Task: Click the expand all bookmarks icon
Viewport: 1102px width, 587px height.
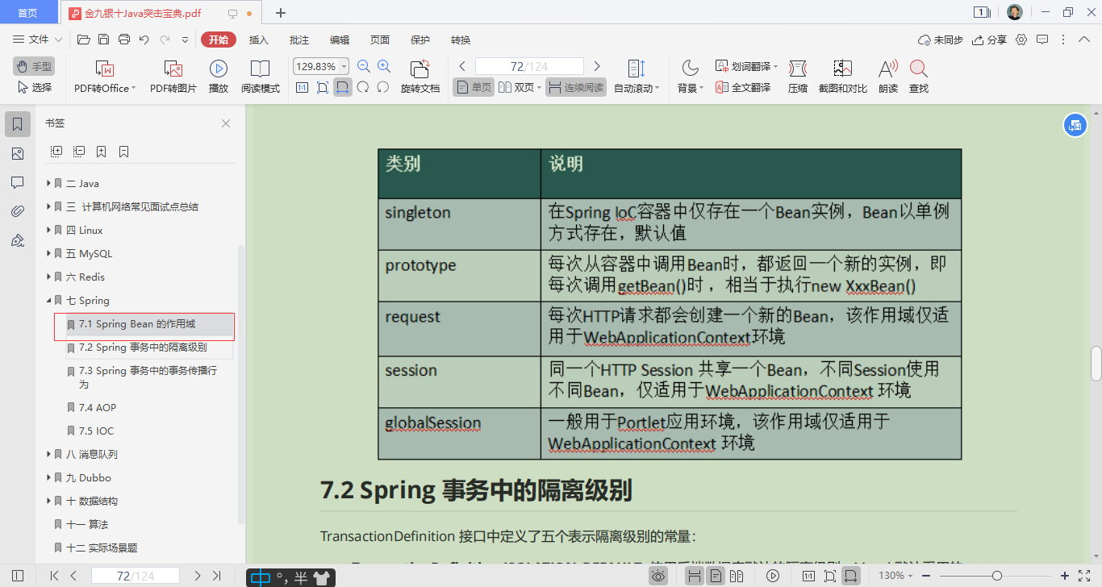Action: click(x=56, y=151)
